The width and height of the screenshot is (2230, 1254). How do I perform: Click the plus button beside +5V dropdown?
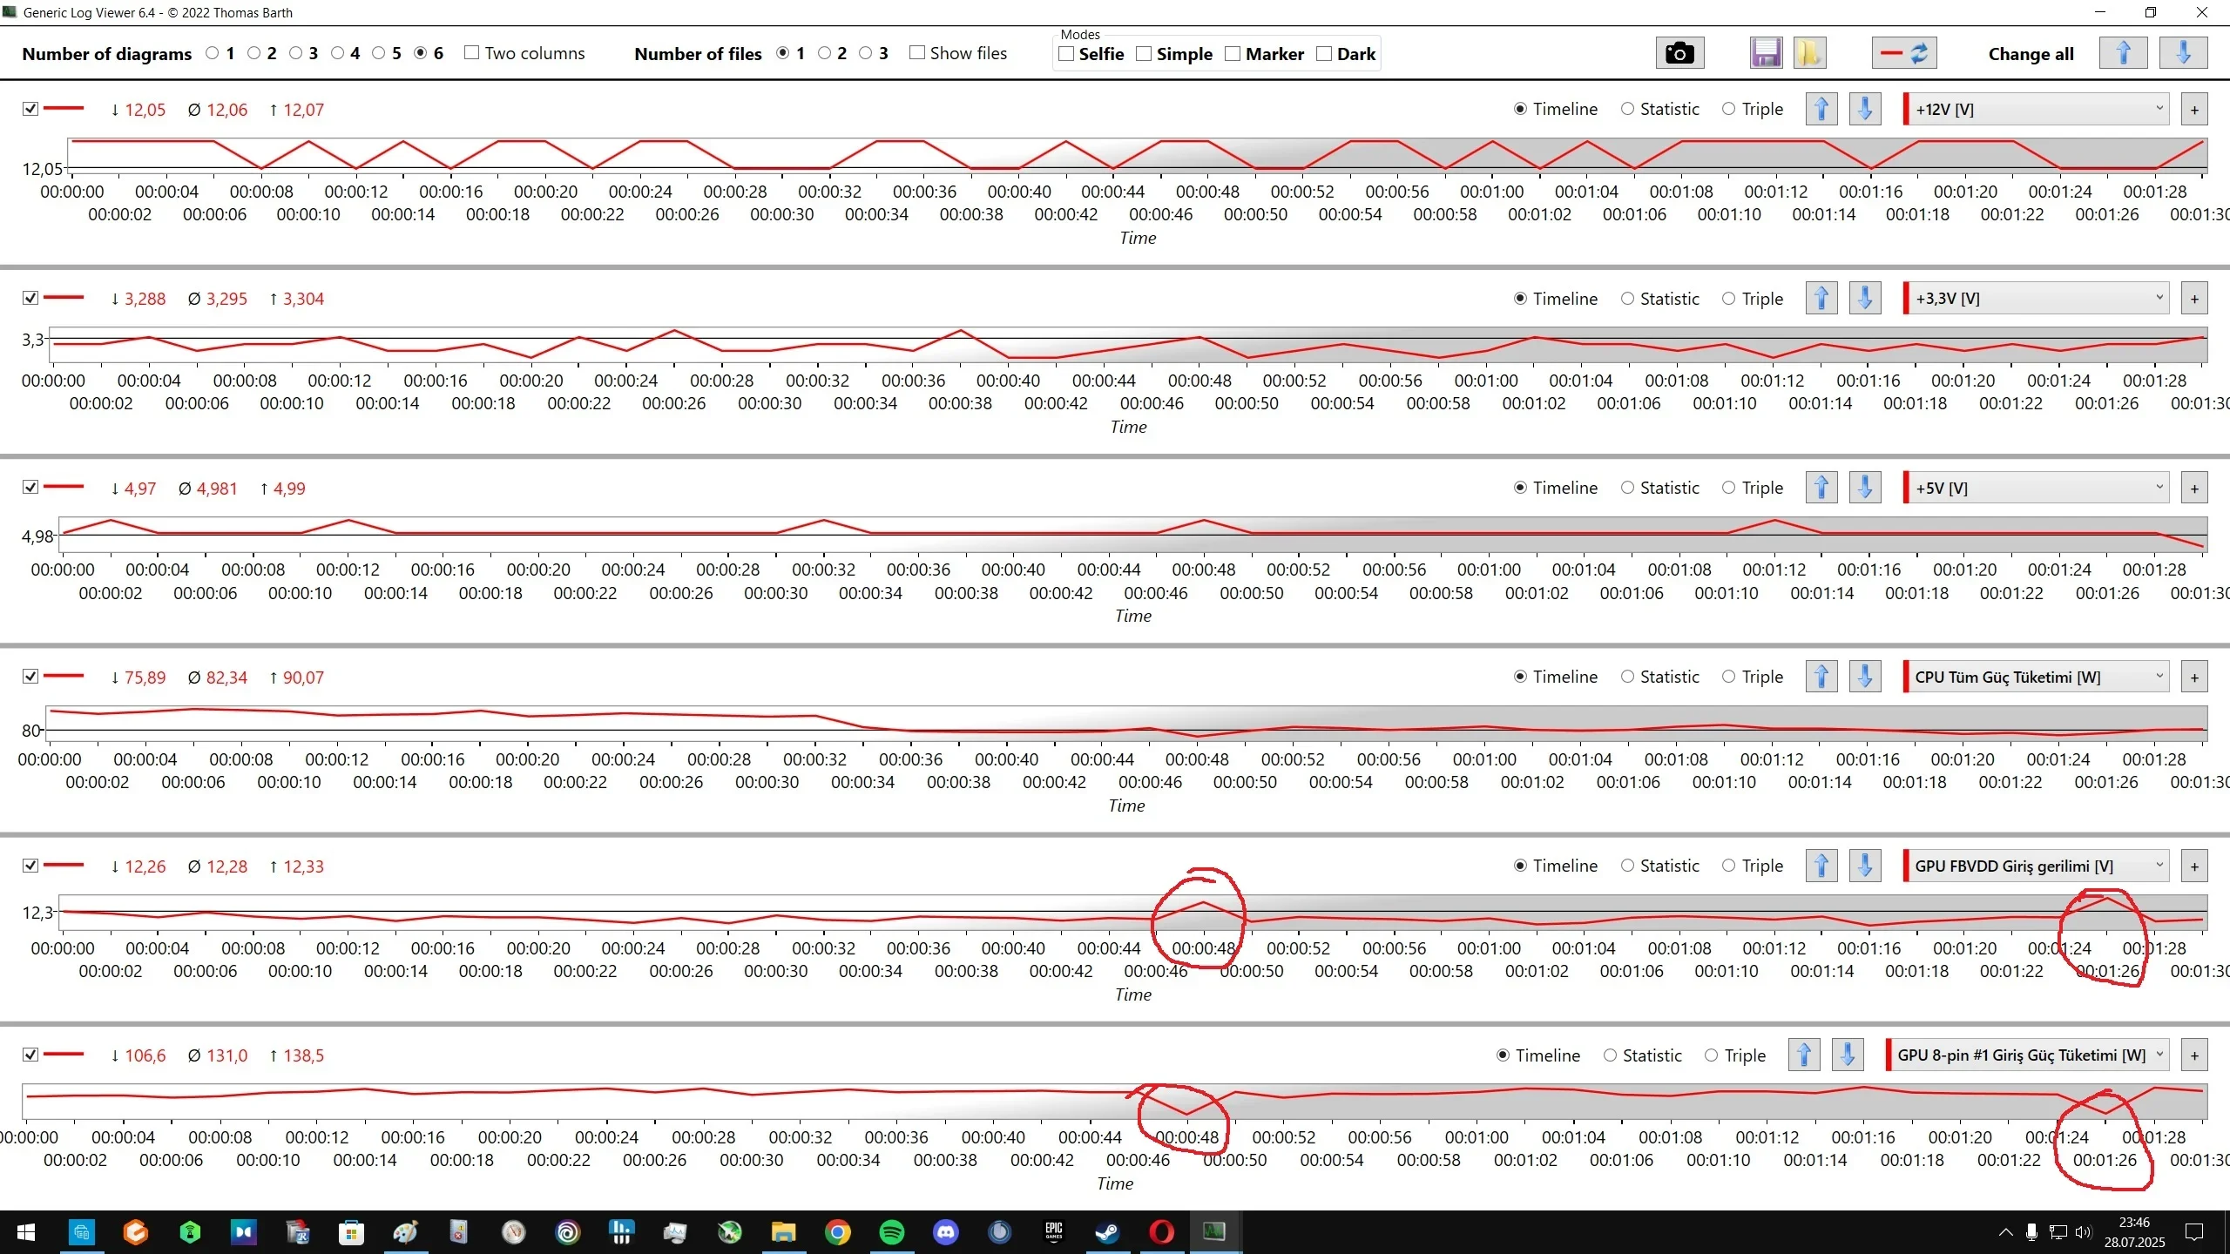[2194, 488]
